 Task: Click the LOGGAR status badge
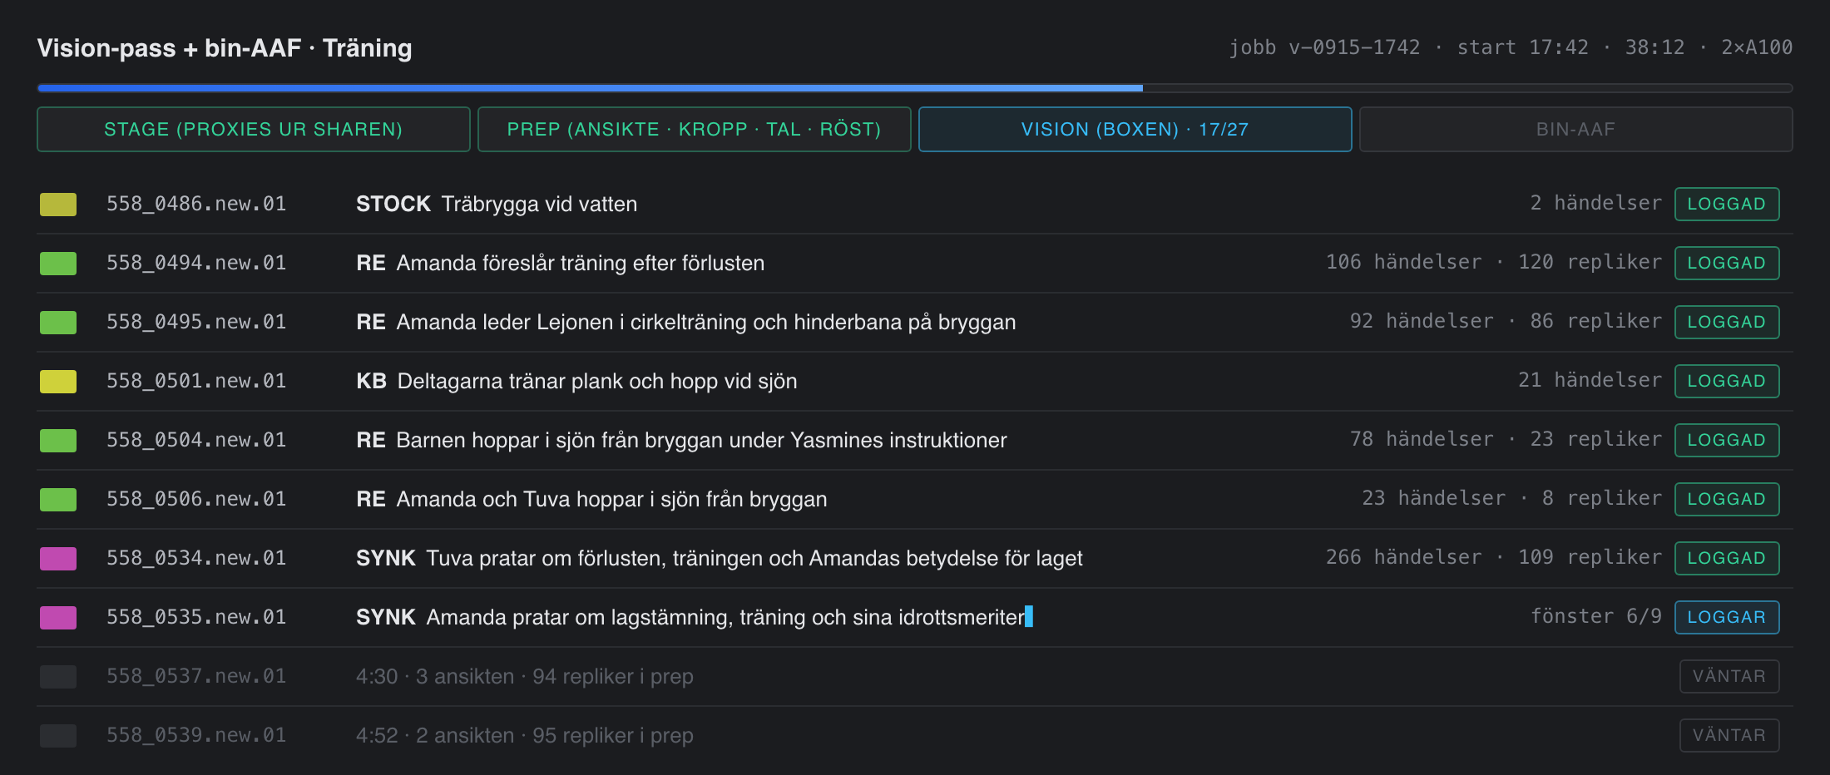[1727, 618]
